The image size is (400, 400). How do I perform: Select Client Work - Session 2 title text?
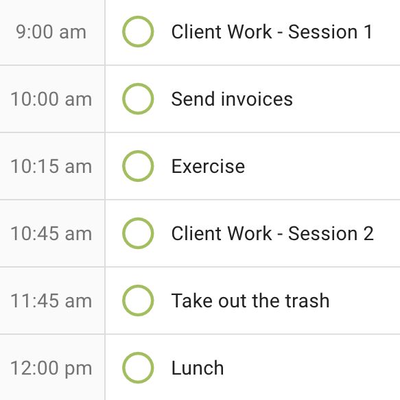coord(272,233)
